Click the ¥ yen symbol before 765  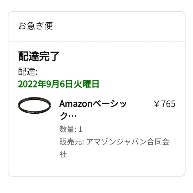[157, 104]
